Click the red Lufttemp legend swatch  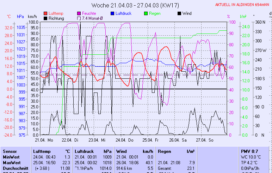coord(45,13)
